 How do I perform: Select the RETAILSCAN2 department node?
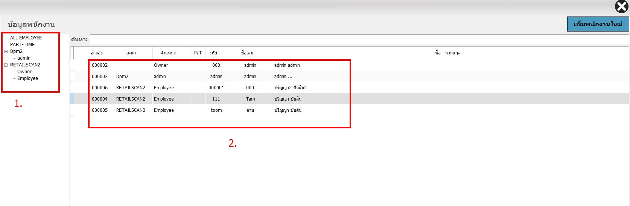[25, 65]
